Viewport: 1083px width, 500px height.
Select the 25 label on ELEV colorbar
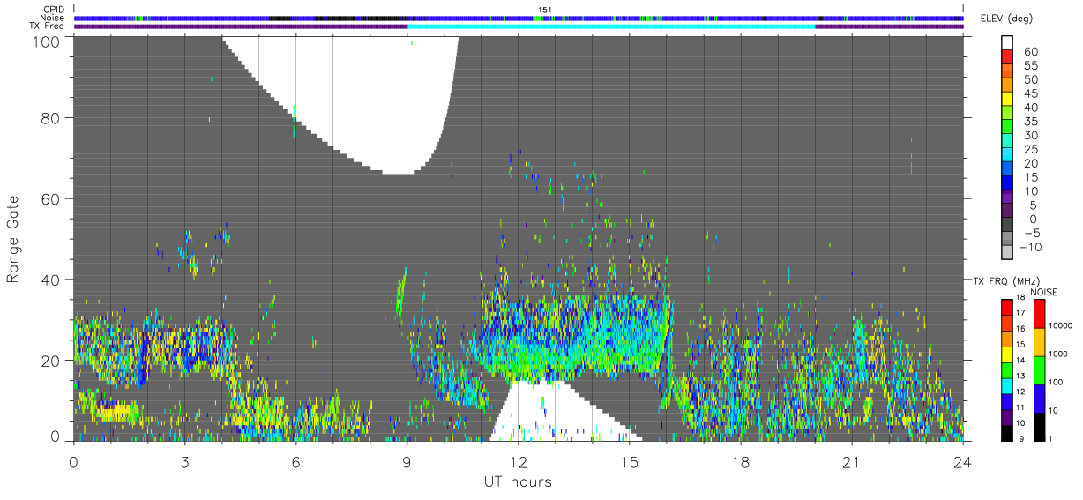coord(1030,149)
